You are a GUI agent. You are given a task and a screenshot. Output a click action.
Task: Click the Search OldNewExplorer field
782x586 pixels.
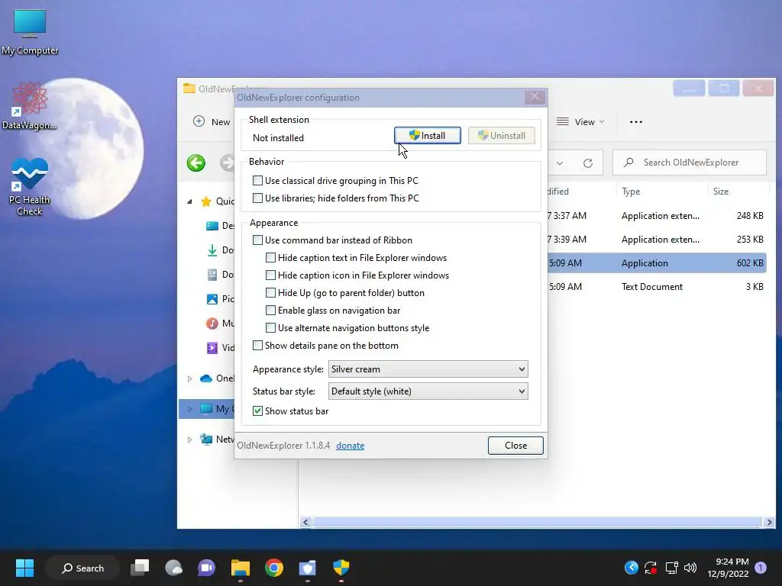pos(690,163)
